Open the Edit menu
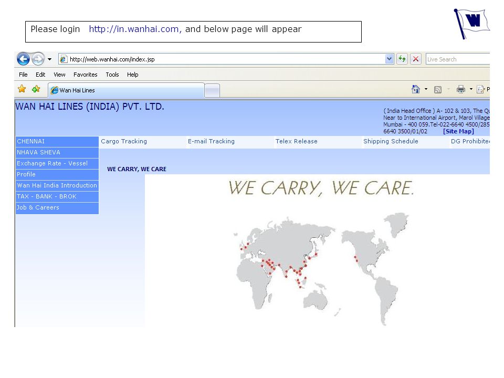Screen dimensions: 504x378 tap(40, 75)
